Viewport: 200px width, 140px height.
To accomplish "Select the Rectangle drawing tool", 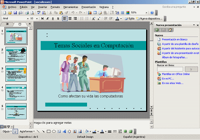I will click(x=48, y=131).
